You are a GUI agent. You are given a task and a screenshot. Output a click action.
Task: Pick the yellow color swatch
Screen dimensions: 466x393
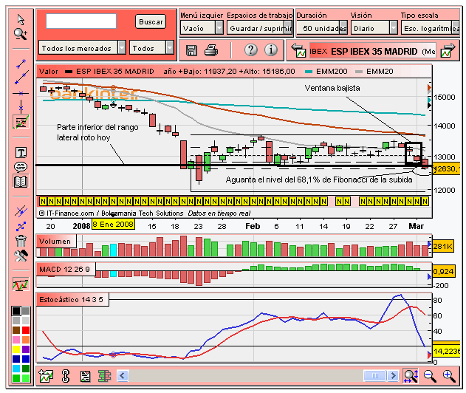click(x=16, y=349)
